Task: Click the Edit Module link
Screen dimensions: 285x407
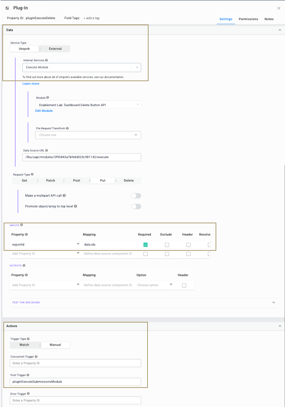Action: point(44,111)
